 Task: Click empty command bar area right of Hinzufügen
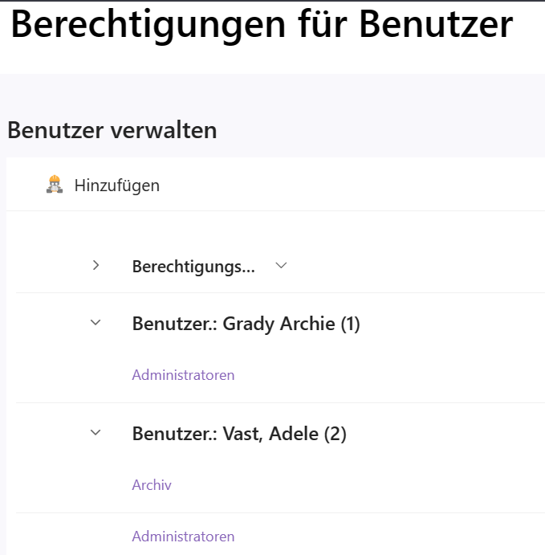pyautogui.click(x=354, y=185)
